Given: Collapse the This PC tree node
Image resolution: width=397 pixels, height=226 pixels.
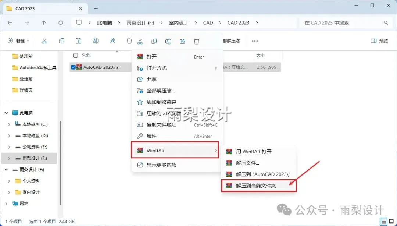Looking at the screenshot, I should pos(6,113).
